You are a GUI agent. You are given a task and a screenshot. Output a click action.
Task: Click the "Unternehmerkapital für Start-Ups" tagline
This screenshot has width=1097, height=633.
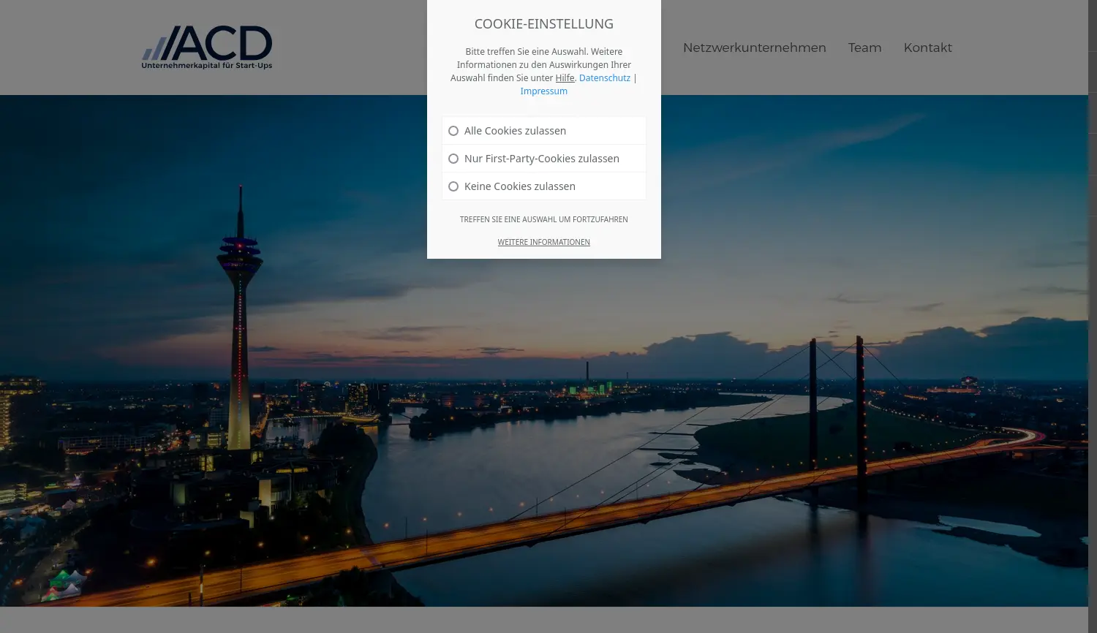click(x=207, y=64)
